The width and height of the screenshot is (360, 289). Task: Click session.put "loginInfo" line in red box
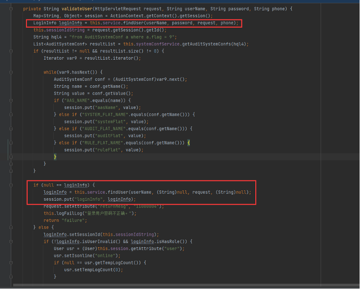click(89, 199)
